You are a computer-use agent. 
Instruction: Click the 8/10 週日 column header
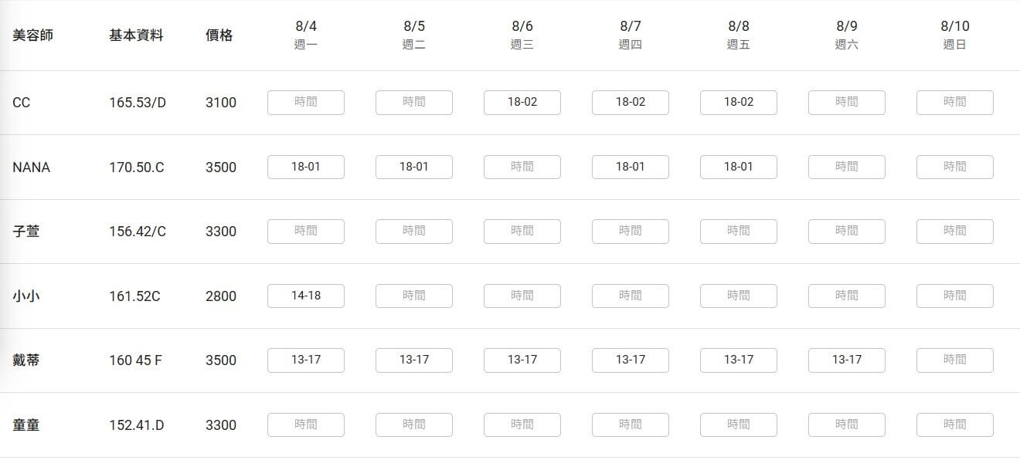(x=955, y=35)
